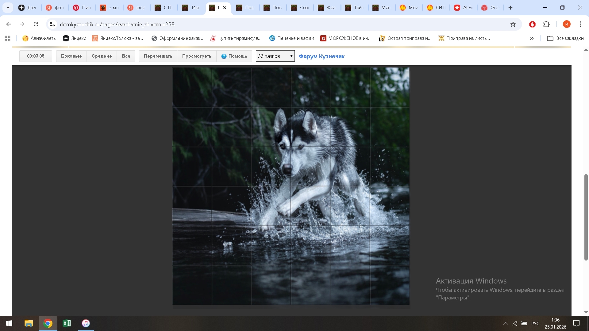Open the browser extensions puzzle icon
The image size is (589, 331).
[546, 24]
